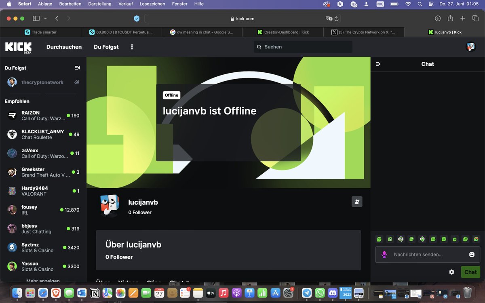Switch to Trade smarter tab
Screen dimensions: 485x303
point(40,32)
